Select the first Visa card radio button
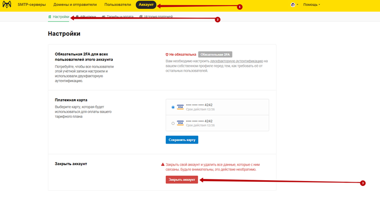 pos(173,107)
